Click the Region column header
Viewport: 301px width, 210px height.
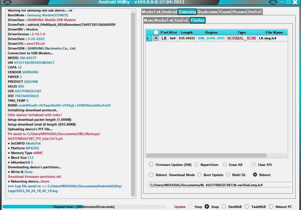pos(211,33)
